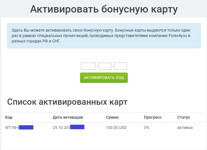The height and width of the screenshot is (150, 207).
Task: Select the 100.00 USD amount cell
Action: click(116, 128)
